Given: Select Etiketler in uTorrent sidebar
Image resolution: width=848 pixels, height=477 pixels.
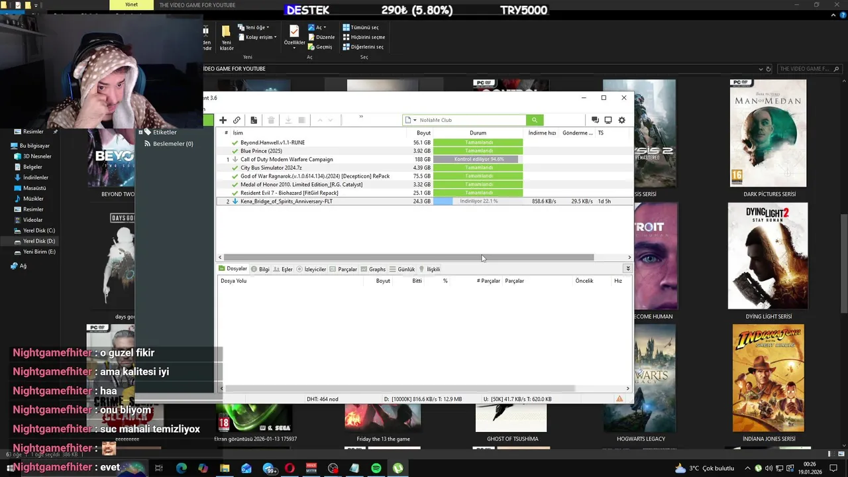Looking at the screenshot, I should tap(164, 132).
